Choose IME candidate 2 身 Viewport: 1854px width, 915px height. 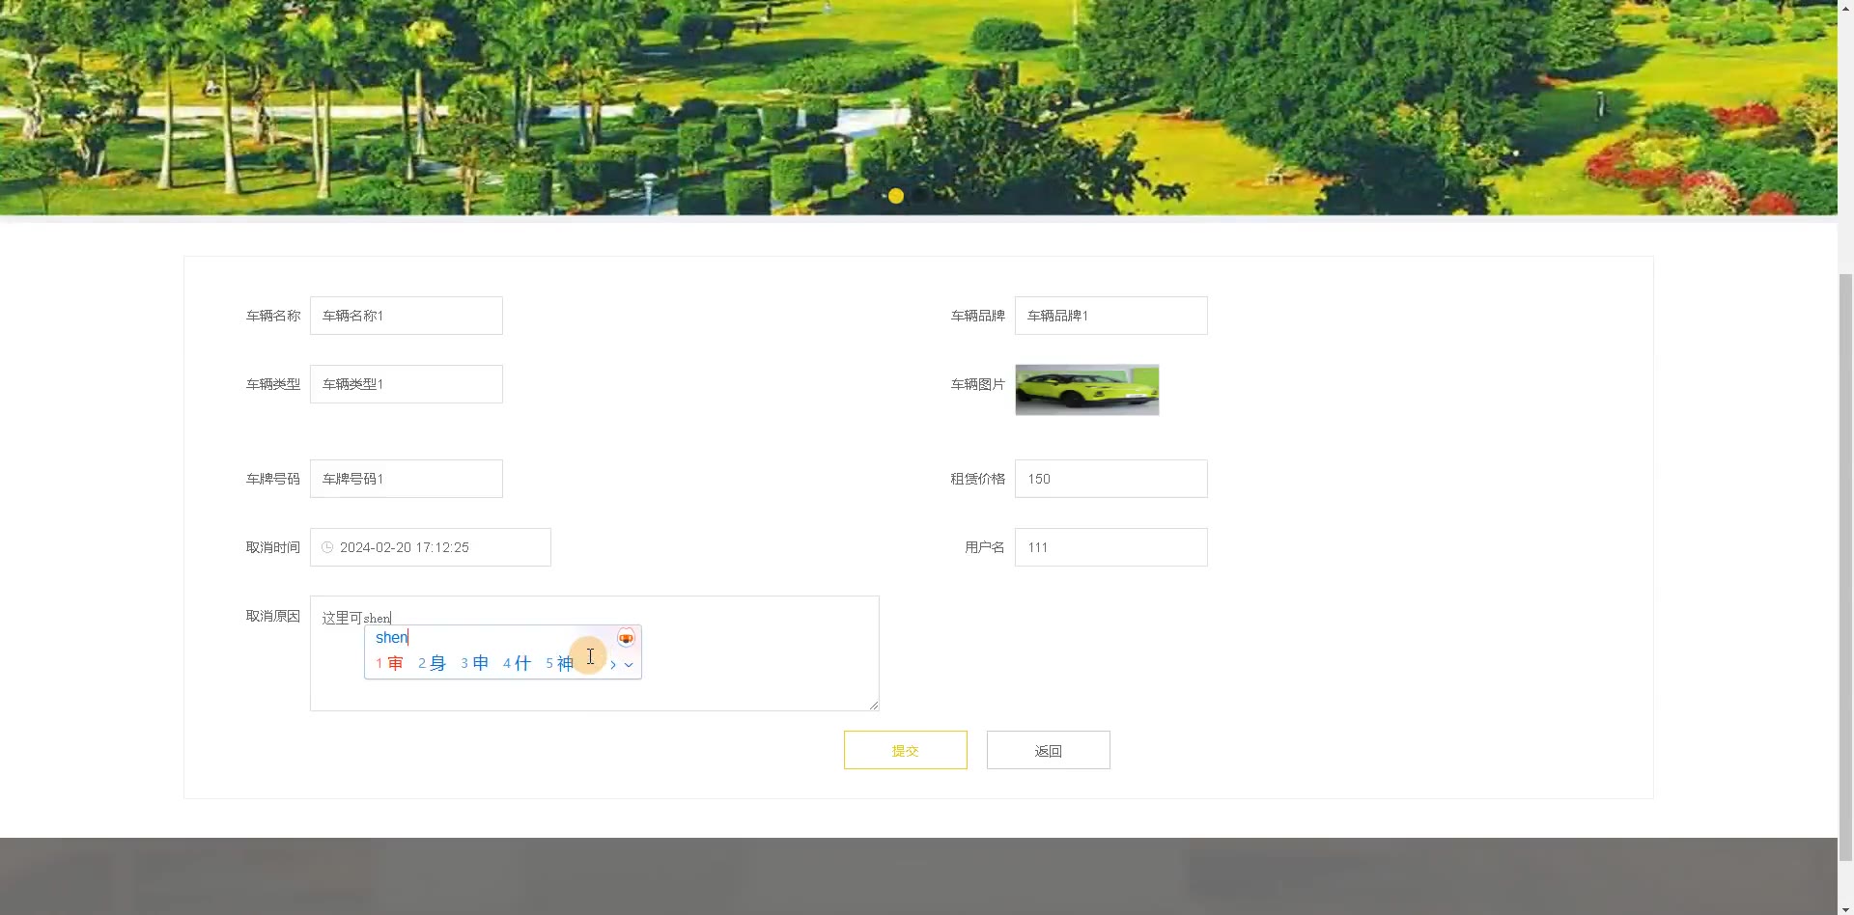coord(432,663)
